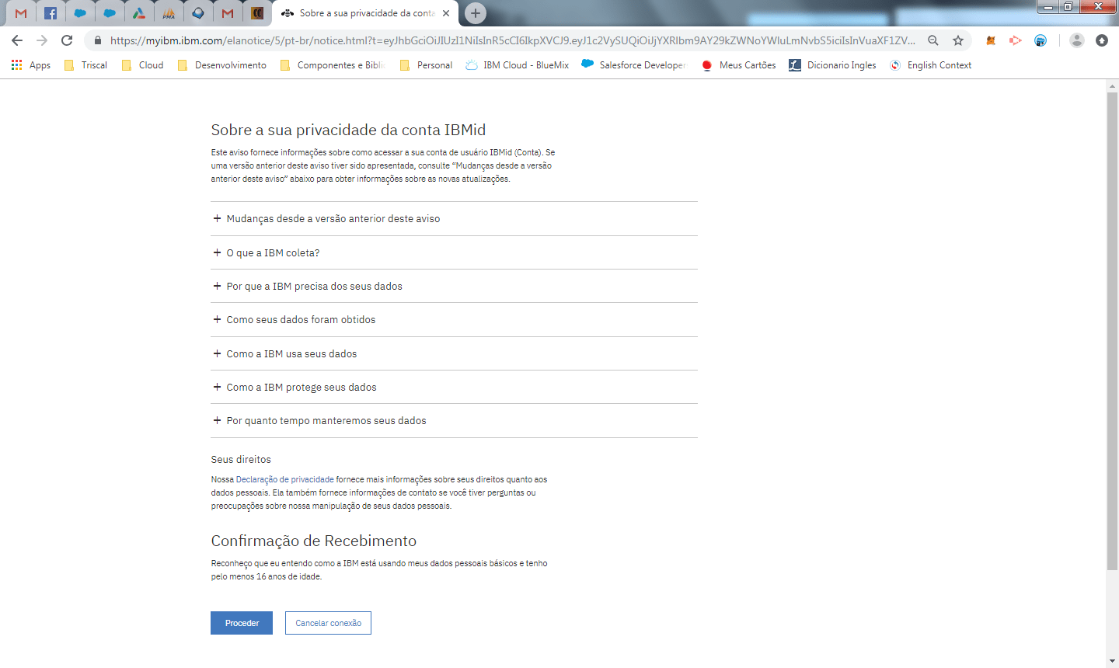Open the Triscal bookmark folder

click(x=85, y=65)
